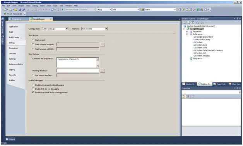The image size is (243, 146).
Task: Switch to the Team Explorer panel tab
Action: point(220,84)
